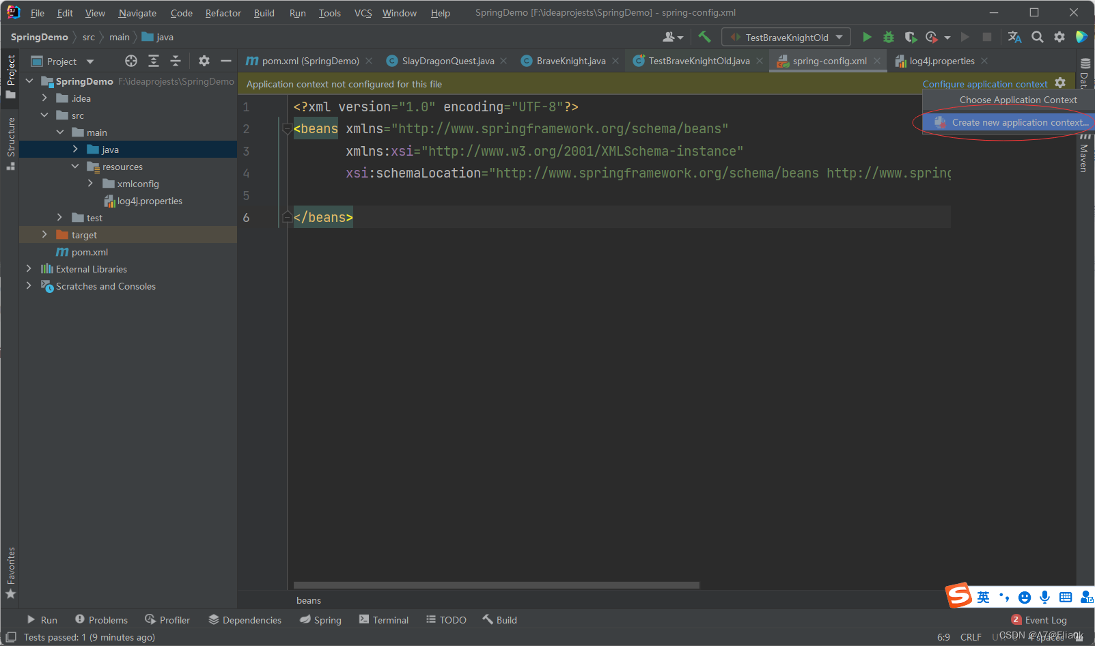The height and width of the screenshot is (646, 1095).
Task: Fold the beans tag in gutter
Action: click(x=287, y=129)
